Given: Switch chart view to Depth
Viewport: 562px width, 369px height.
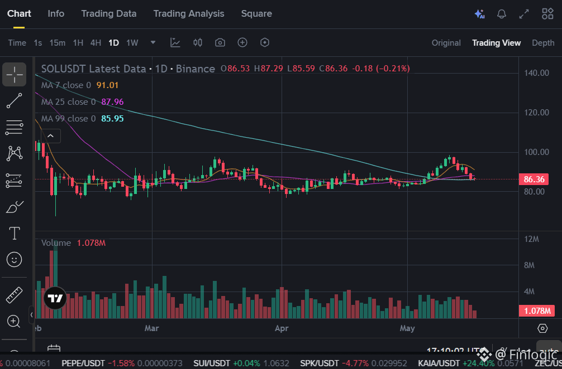Looking at the screenshot, I should pos(543,43).
